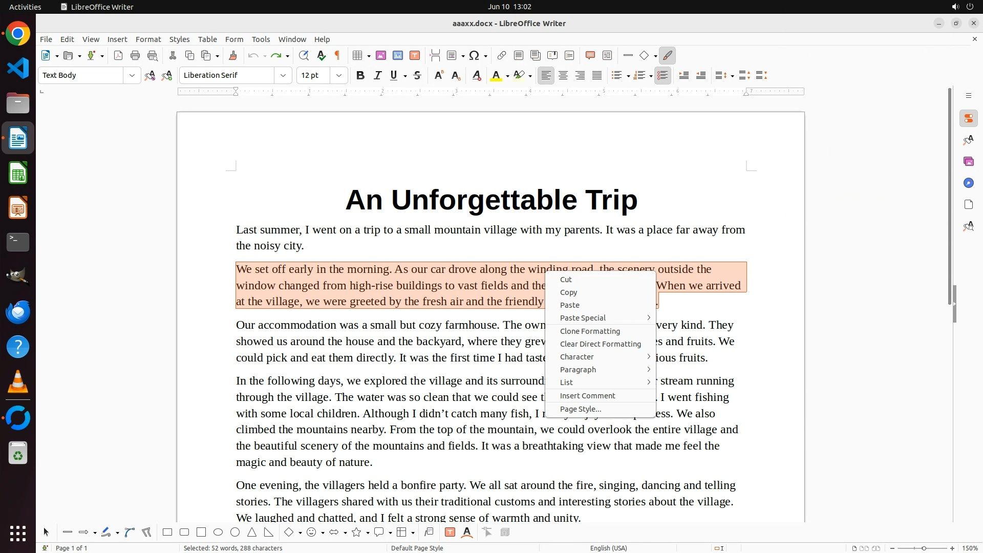Image resolution: width=983 pixels, height=553 pixels.
Task: Click the Export as PDF icon
Action: click(118, 56)
